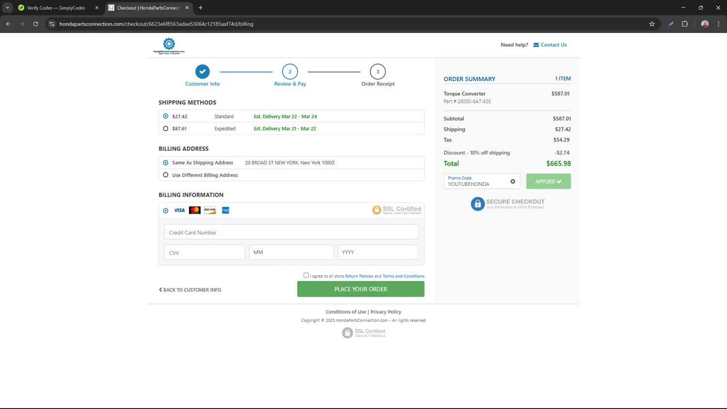Reload the checkout page

point(35,24)
